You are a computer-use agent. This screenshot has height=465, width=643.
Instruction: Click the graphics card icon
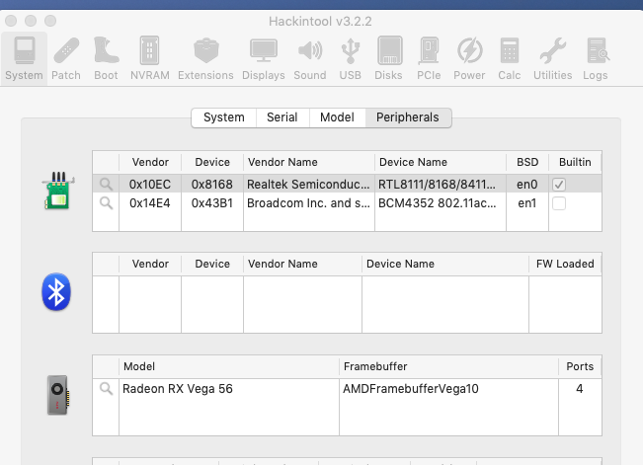click(58, 395)
